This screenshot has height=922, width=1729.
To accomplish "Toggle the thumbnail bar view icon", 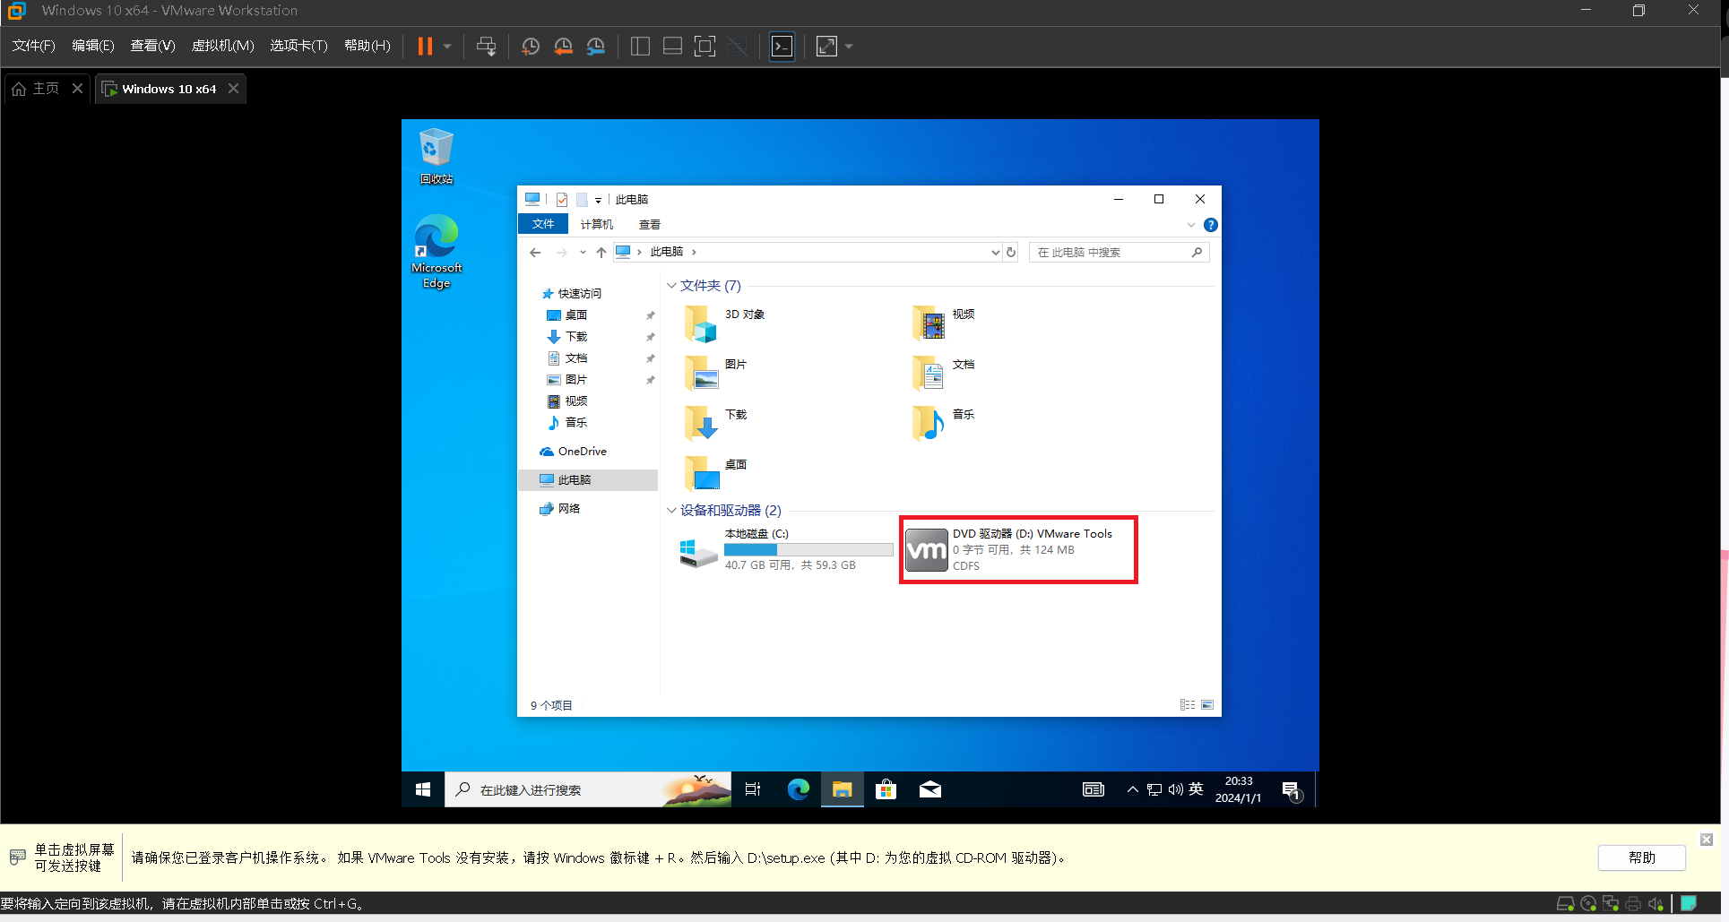I will tap(672, 46).
